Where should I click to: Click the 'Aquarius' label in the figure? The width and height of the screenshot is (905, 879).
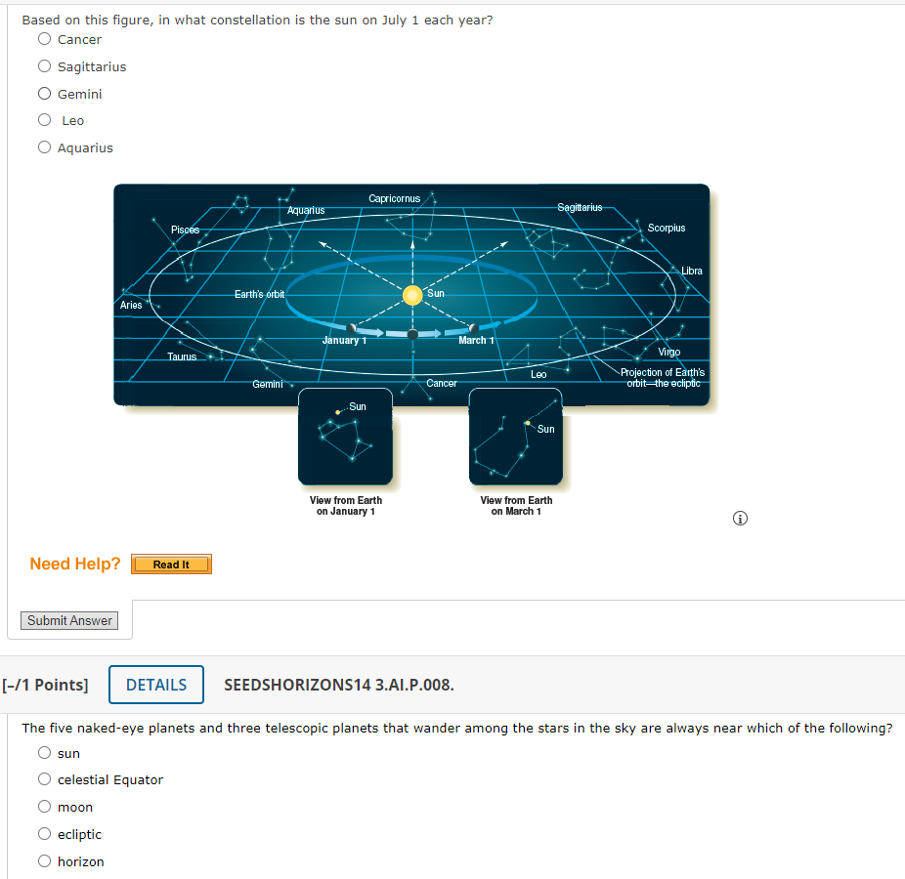[x=306, y=211]
